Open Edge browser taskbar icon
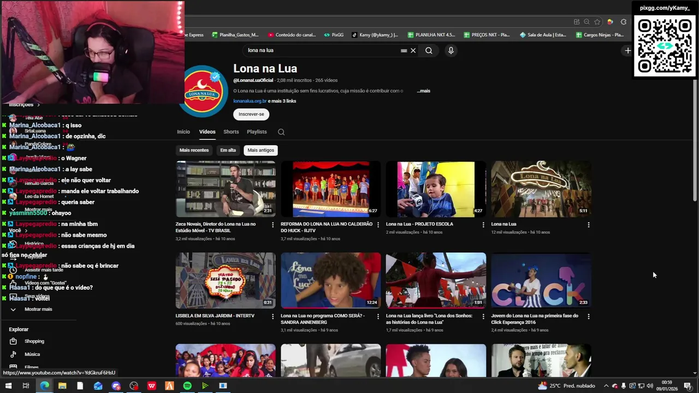This screenshot has height=393, width=699. [x=44, y=386]
